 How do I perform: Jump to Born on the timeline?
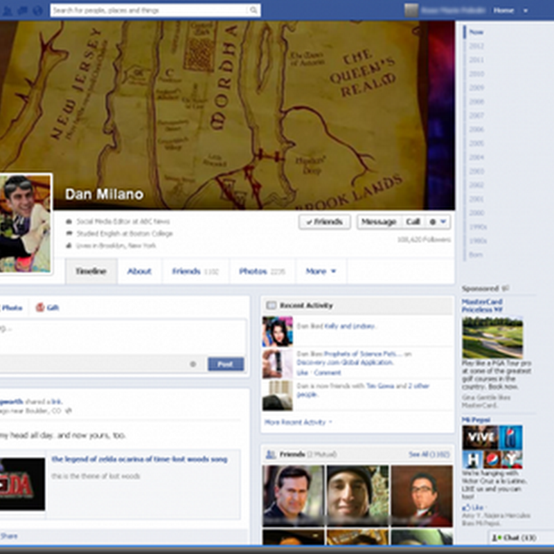[x=476, y=255]
